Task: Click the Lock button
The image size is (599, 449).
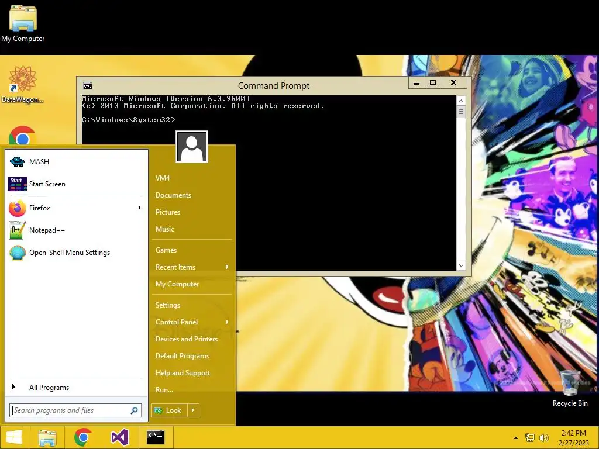Action: (x=169, y=410)
